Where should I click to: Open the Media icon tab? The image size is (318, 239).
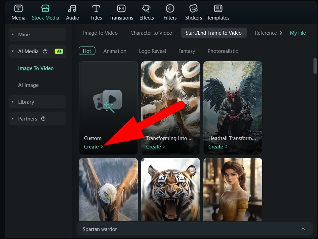coord(18,8)
